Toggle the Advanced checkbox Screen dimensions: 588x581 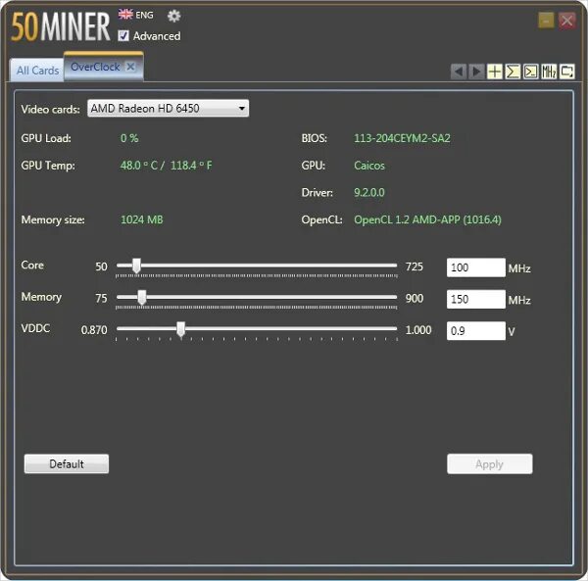(123, 35)
